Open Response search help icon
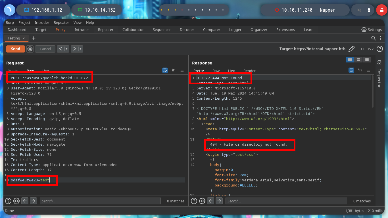Screen dimensions: 388x218 [194, 201]
